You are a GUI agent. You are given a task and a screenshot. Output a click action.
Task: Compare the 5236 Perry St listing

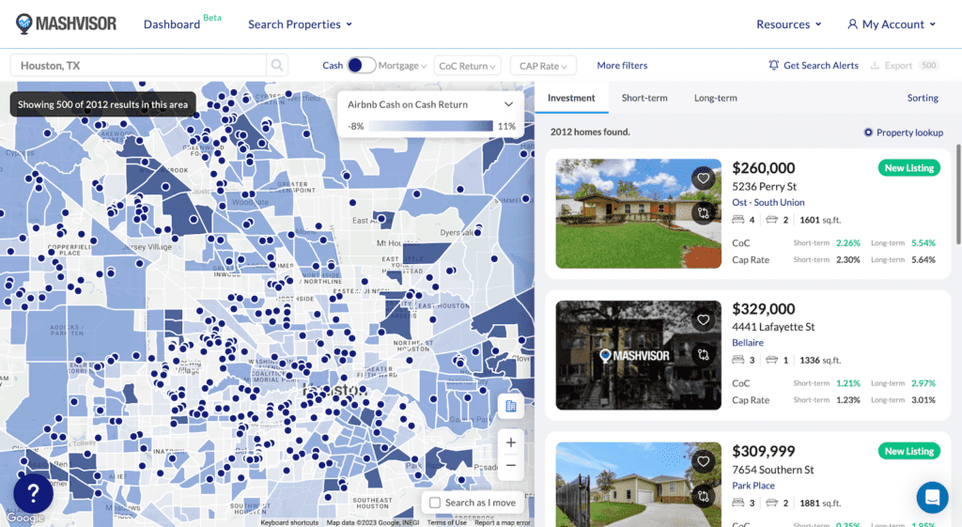tap(703, 213)
